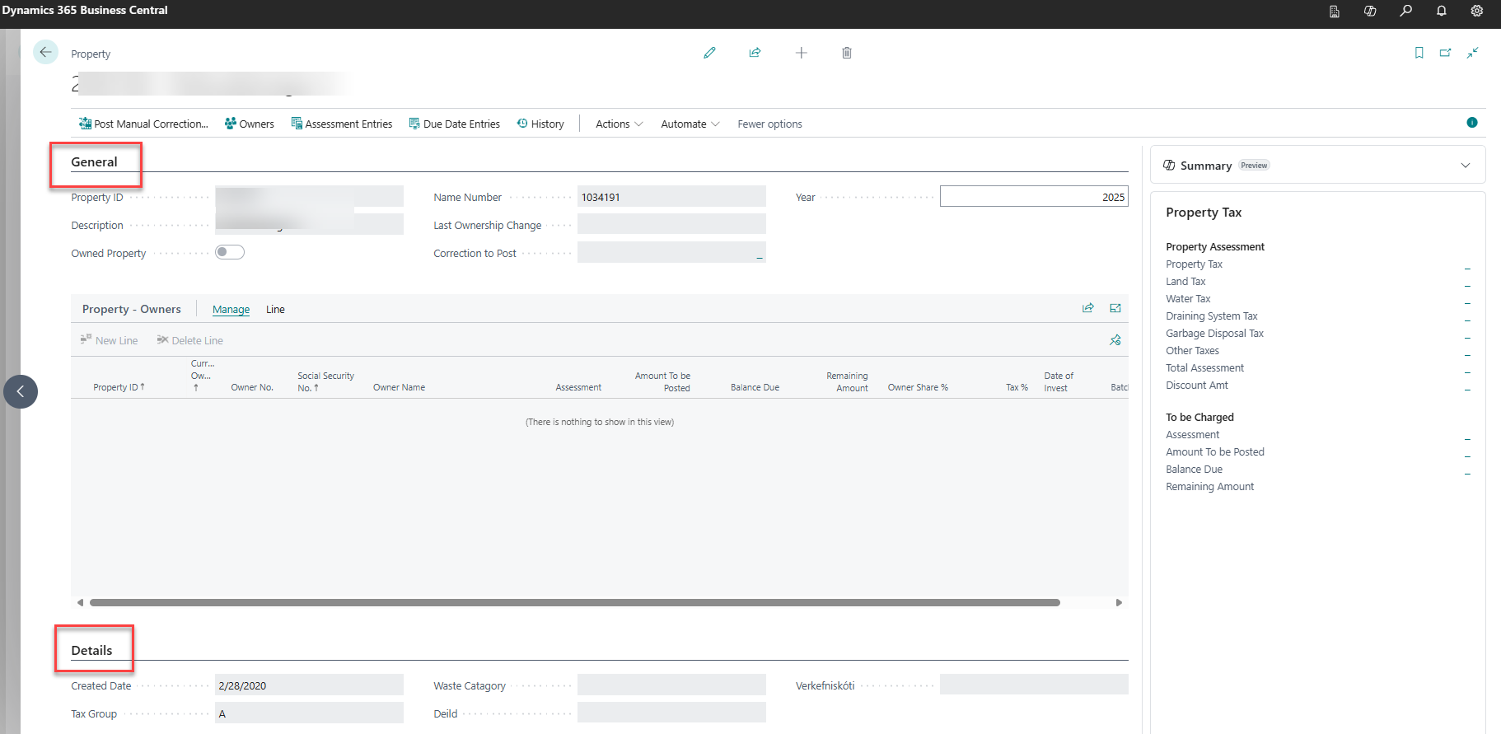Click the Created Date field
This screenshot has height=734, width=1501.
[x=309, y=685]
